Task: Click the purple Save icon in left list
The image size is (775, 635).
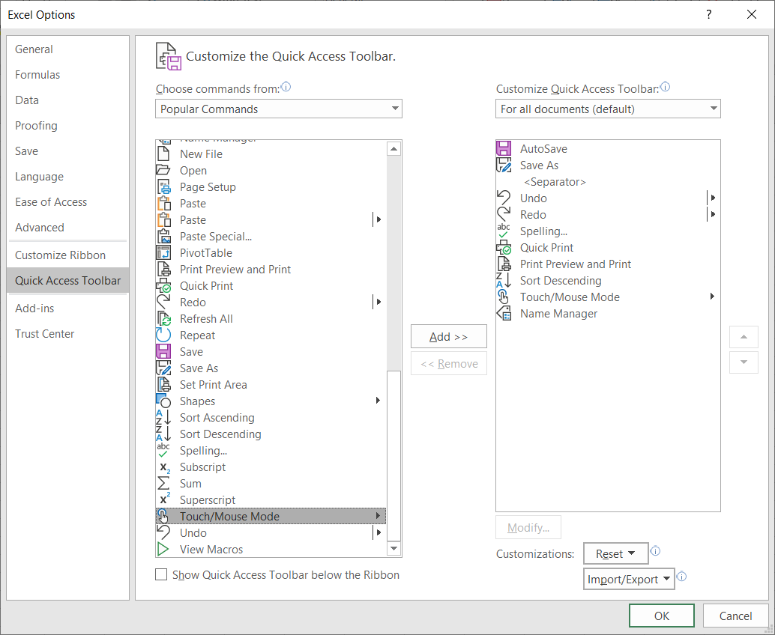Action: pos(163,351)
